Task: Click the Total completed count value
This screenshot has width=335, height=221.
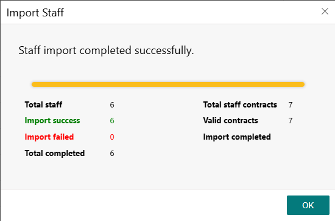Action: pos(112,153)
